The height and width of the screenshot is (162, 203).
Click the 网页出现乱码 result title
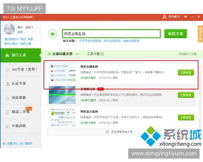pos(89,67)
